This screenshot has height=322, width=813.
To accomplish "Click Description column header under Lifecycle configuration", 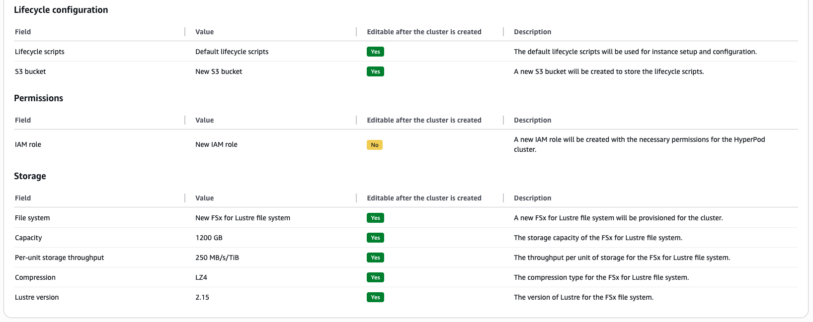I will pos(532,32).
